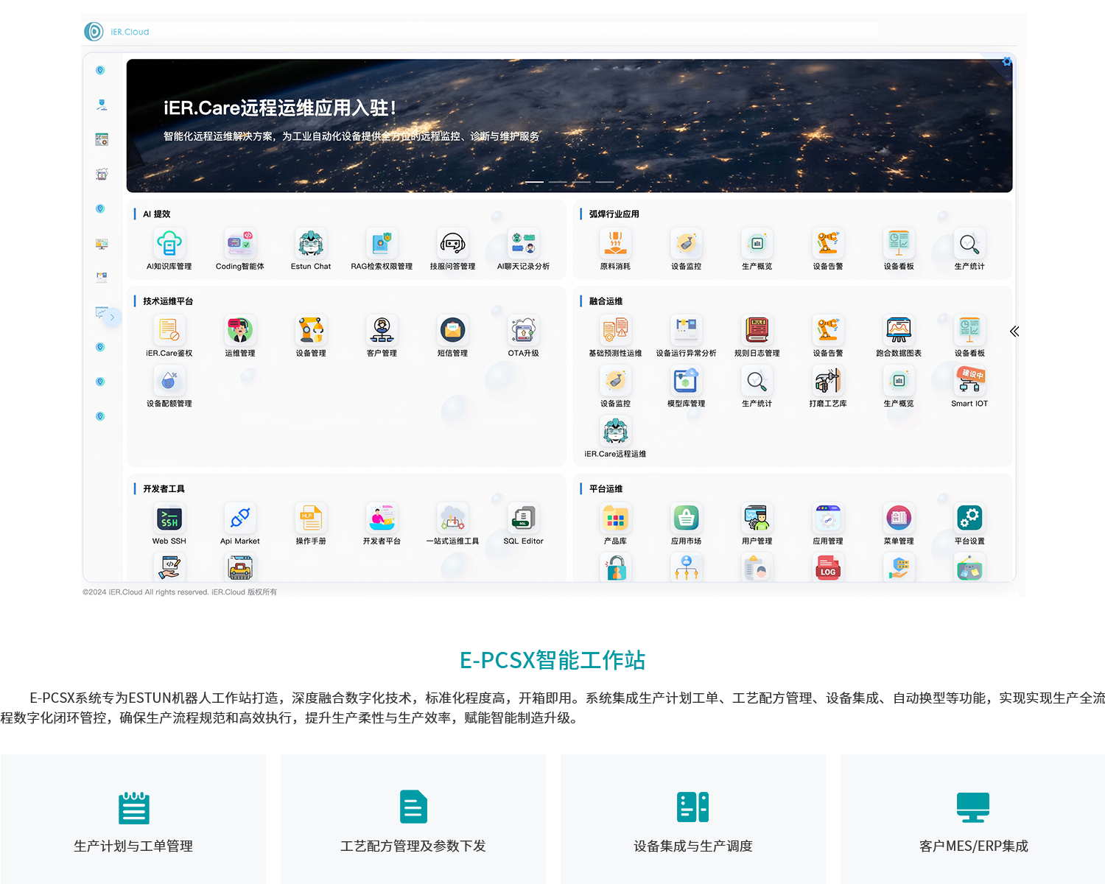Select second banner carousel indicator
The height and width of the screenshot is (884, 1105).
coord(558,182)
